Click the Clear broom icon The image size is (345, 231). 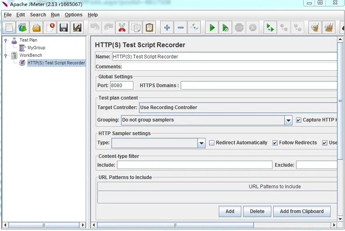tap(315, 28)
